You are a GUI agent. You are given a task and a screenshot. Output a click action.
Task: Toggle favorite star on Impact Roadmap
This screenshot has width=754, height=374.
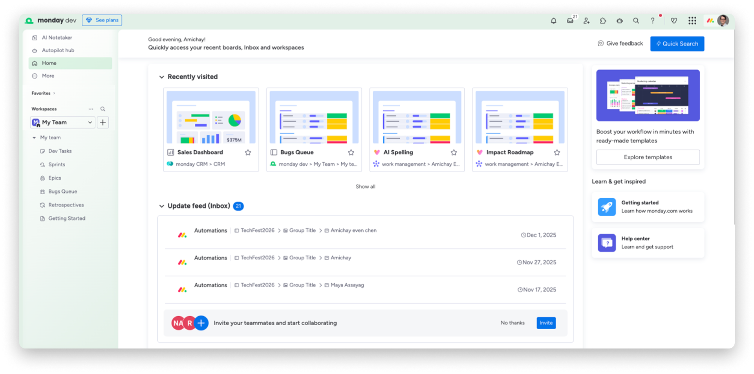point(557,152)
